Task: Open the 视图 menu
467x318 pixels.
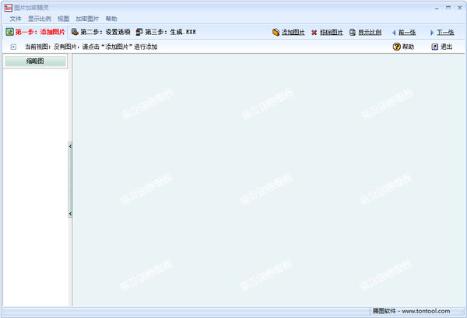Action: pyautogui.click(x=63, y=19)
